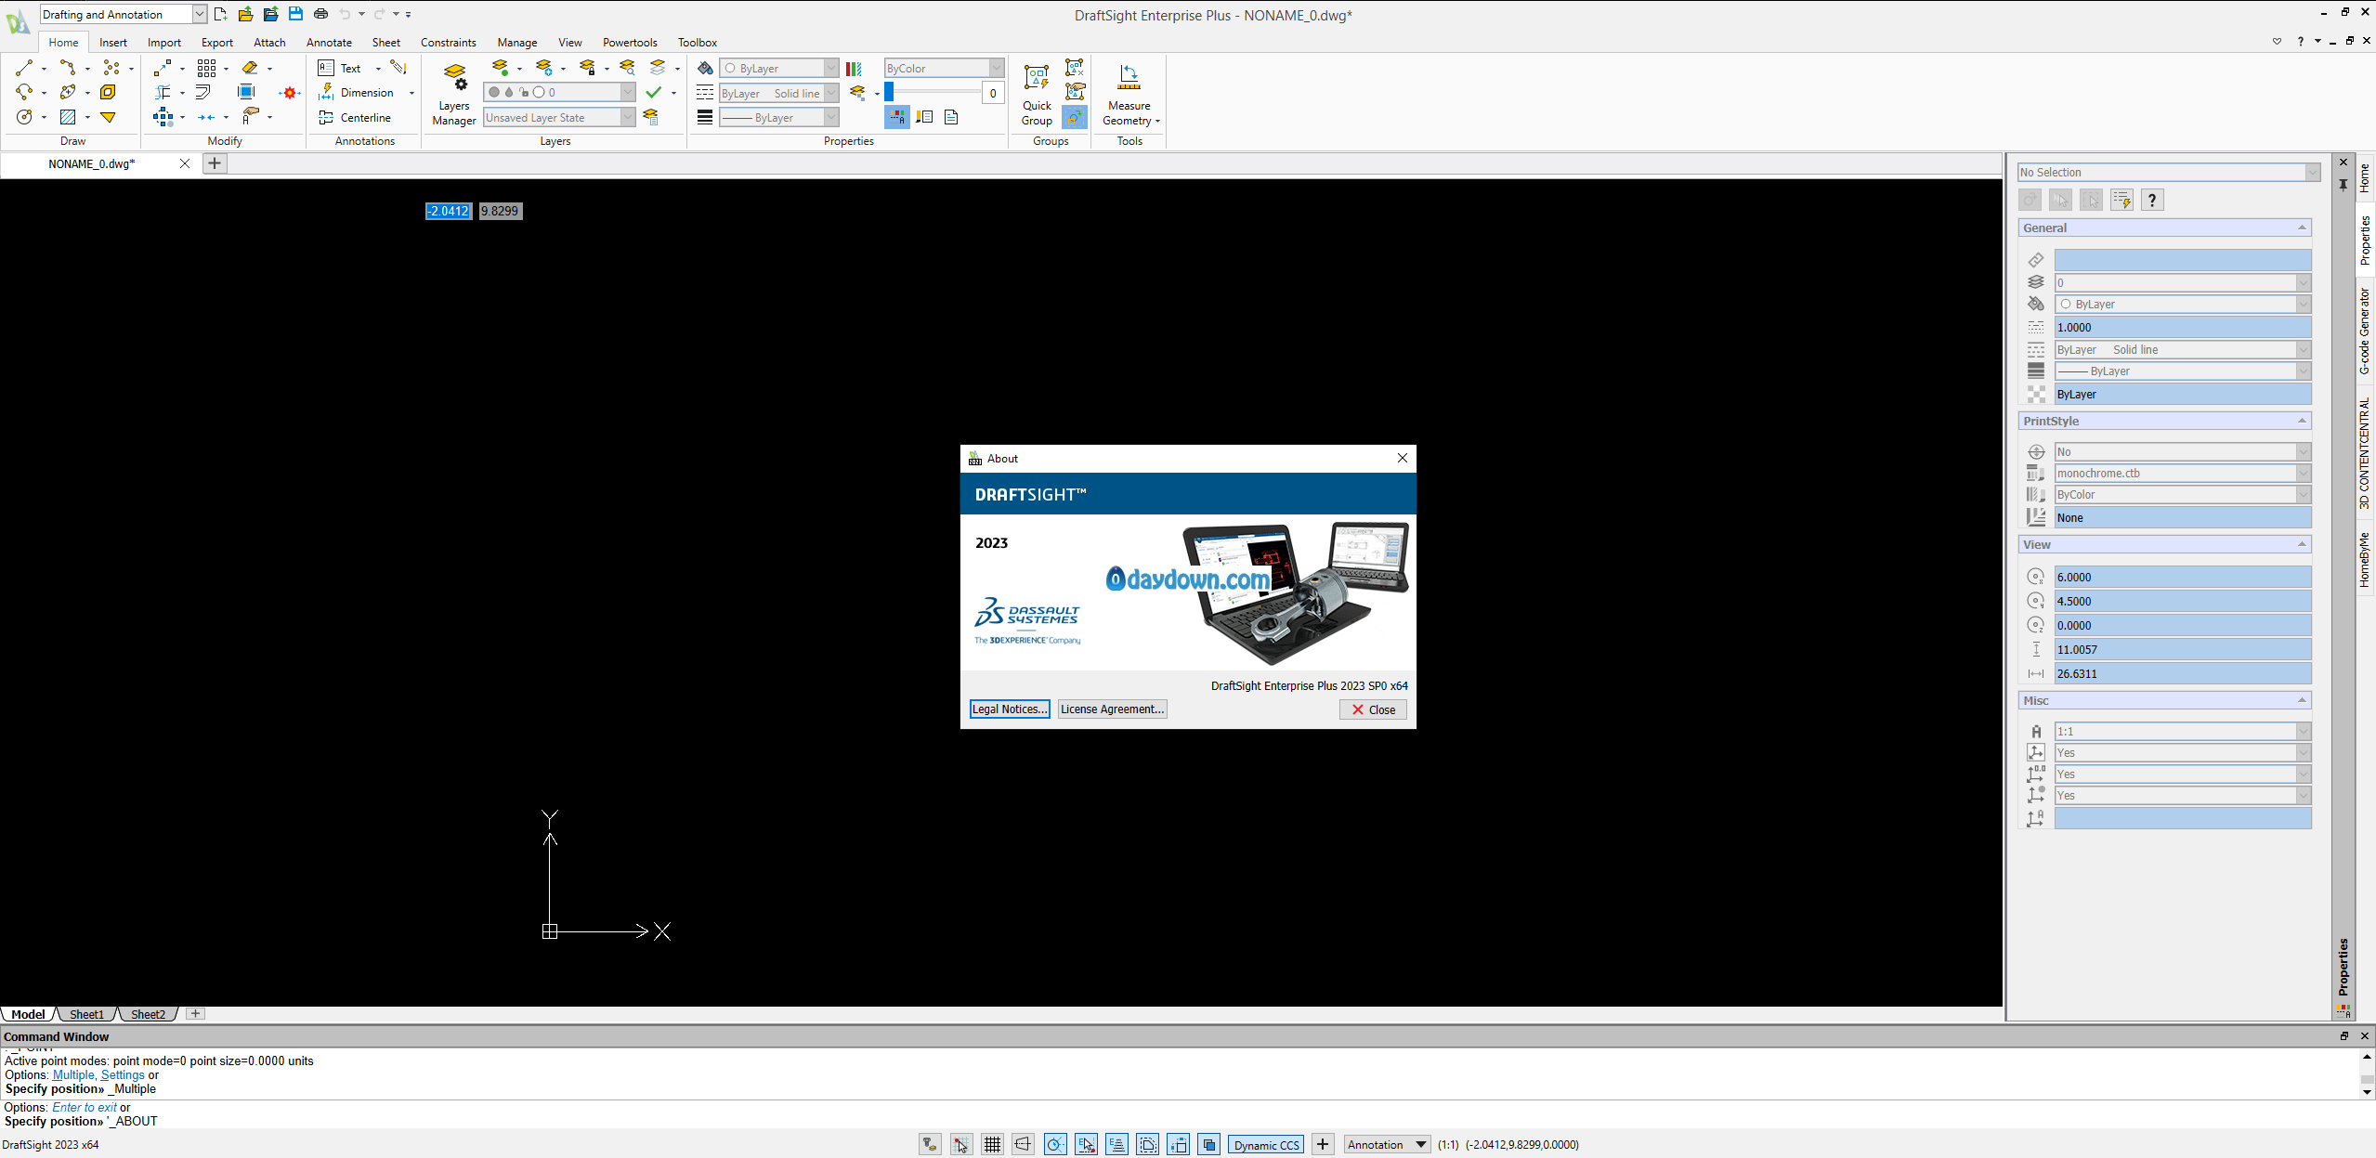
Task: Click the Measure Geometry tool
Action: [1129, 93]
